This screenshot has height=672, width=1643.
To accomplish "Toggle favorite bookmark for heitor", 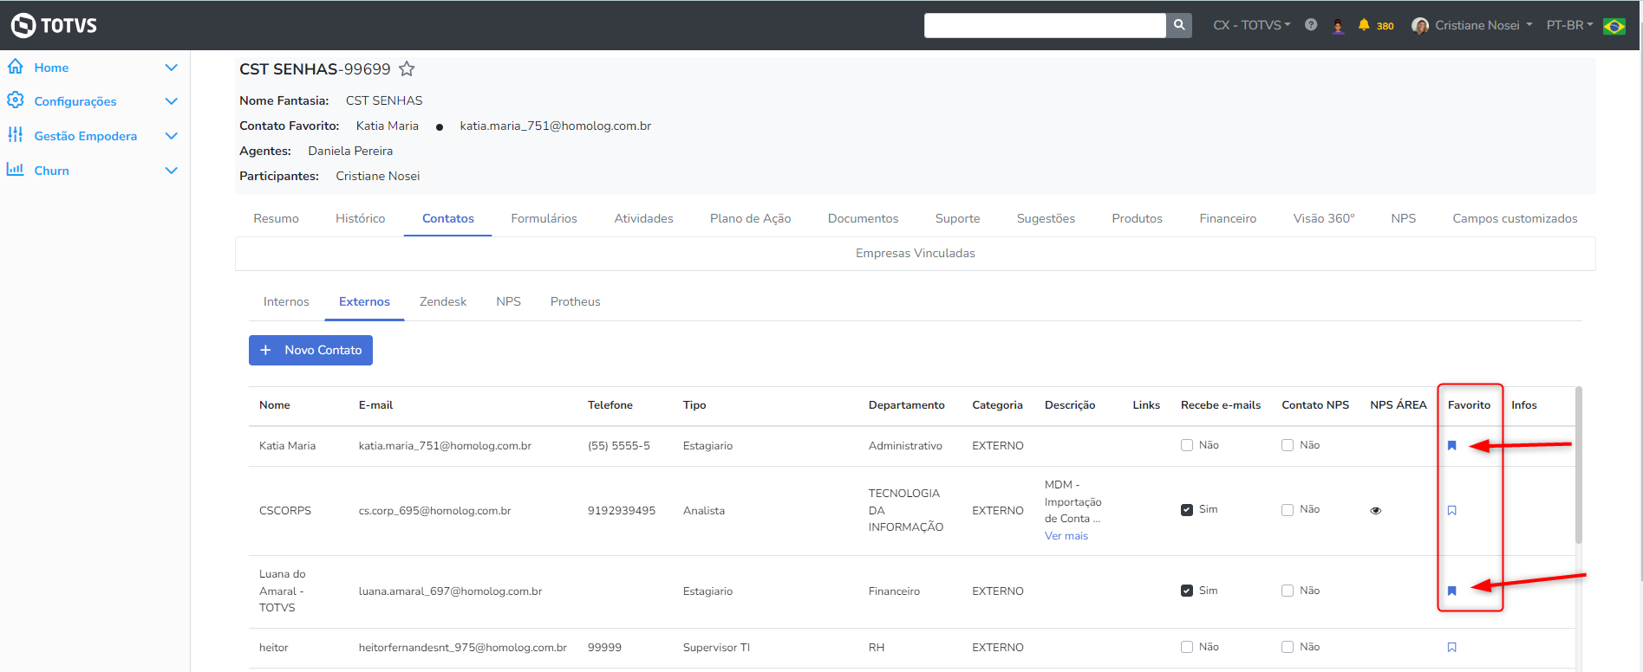I will pyautogui.click(x=1451, y=648).
